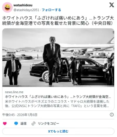This screenshot has width=117, height=137.
Task: Follow the account via フォローする
Action: [51, 10]
